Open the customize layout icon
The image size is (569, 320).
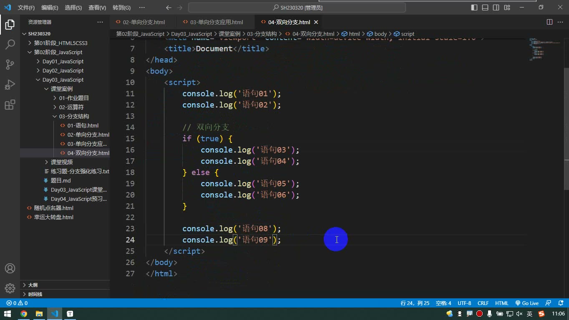507,7
